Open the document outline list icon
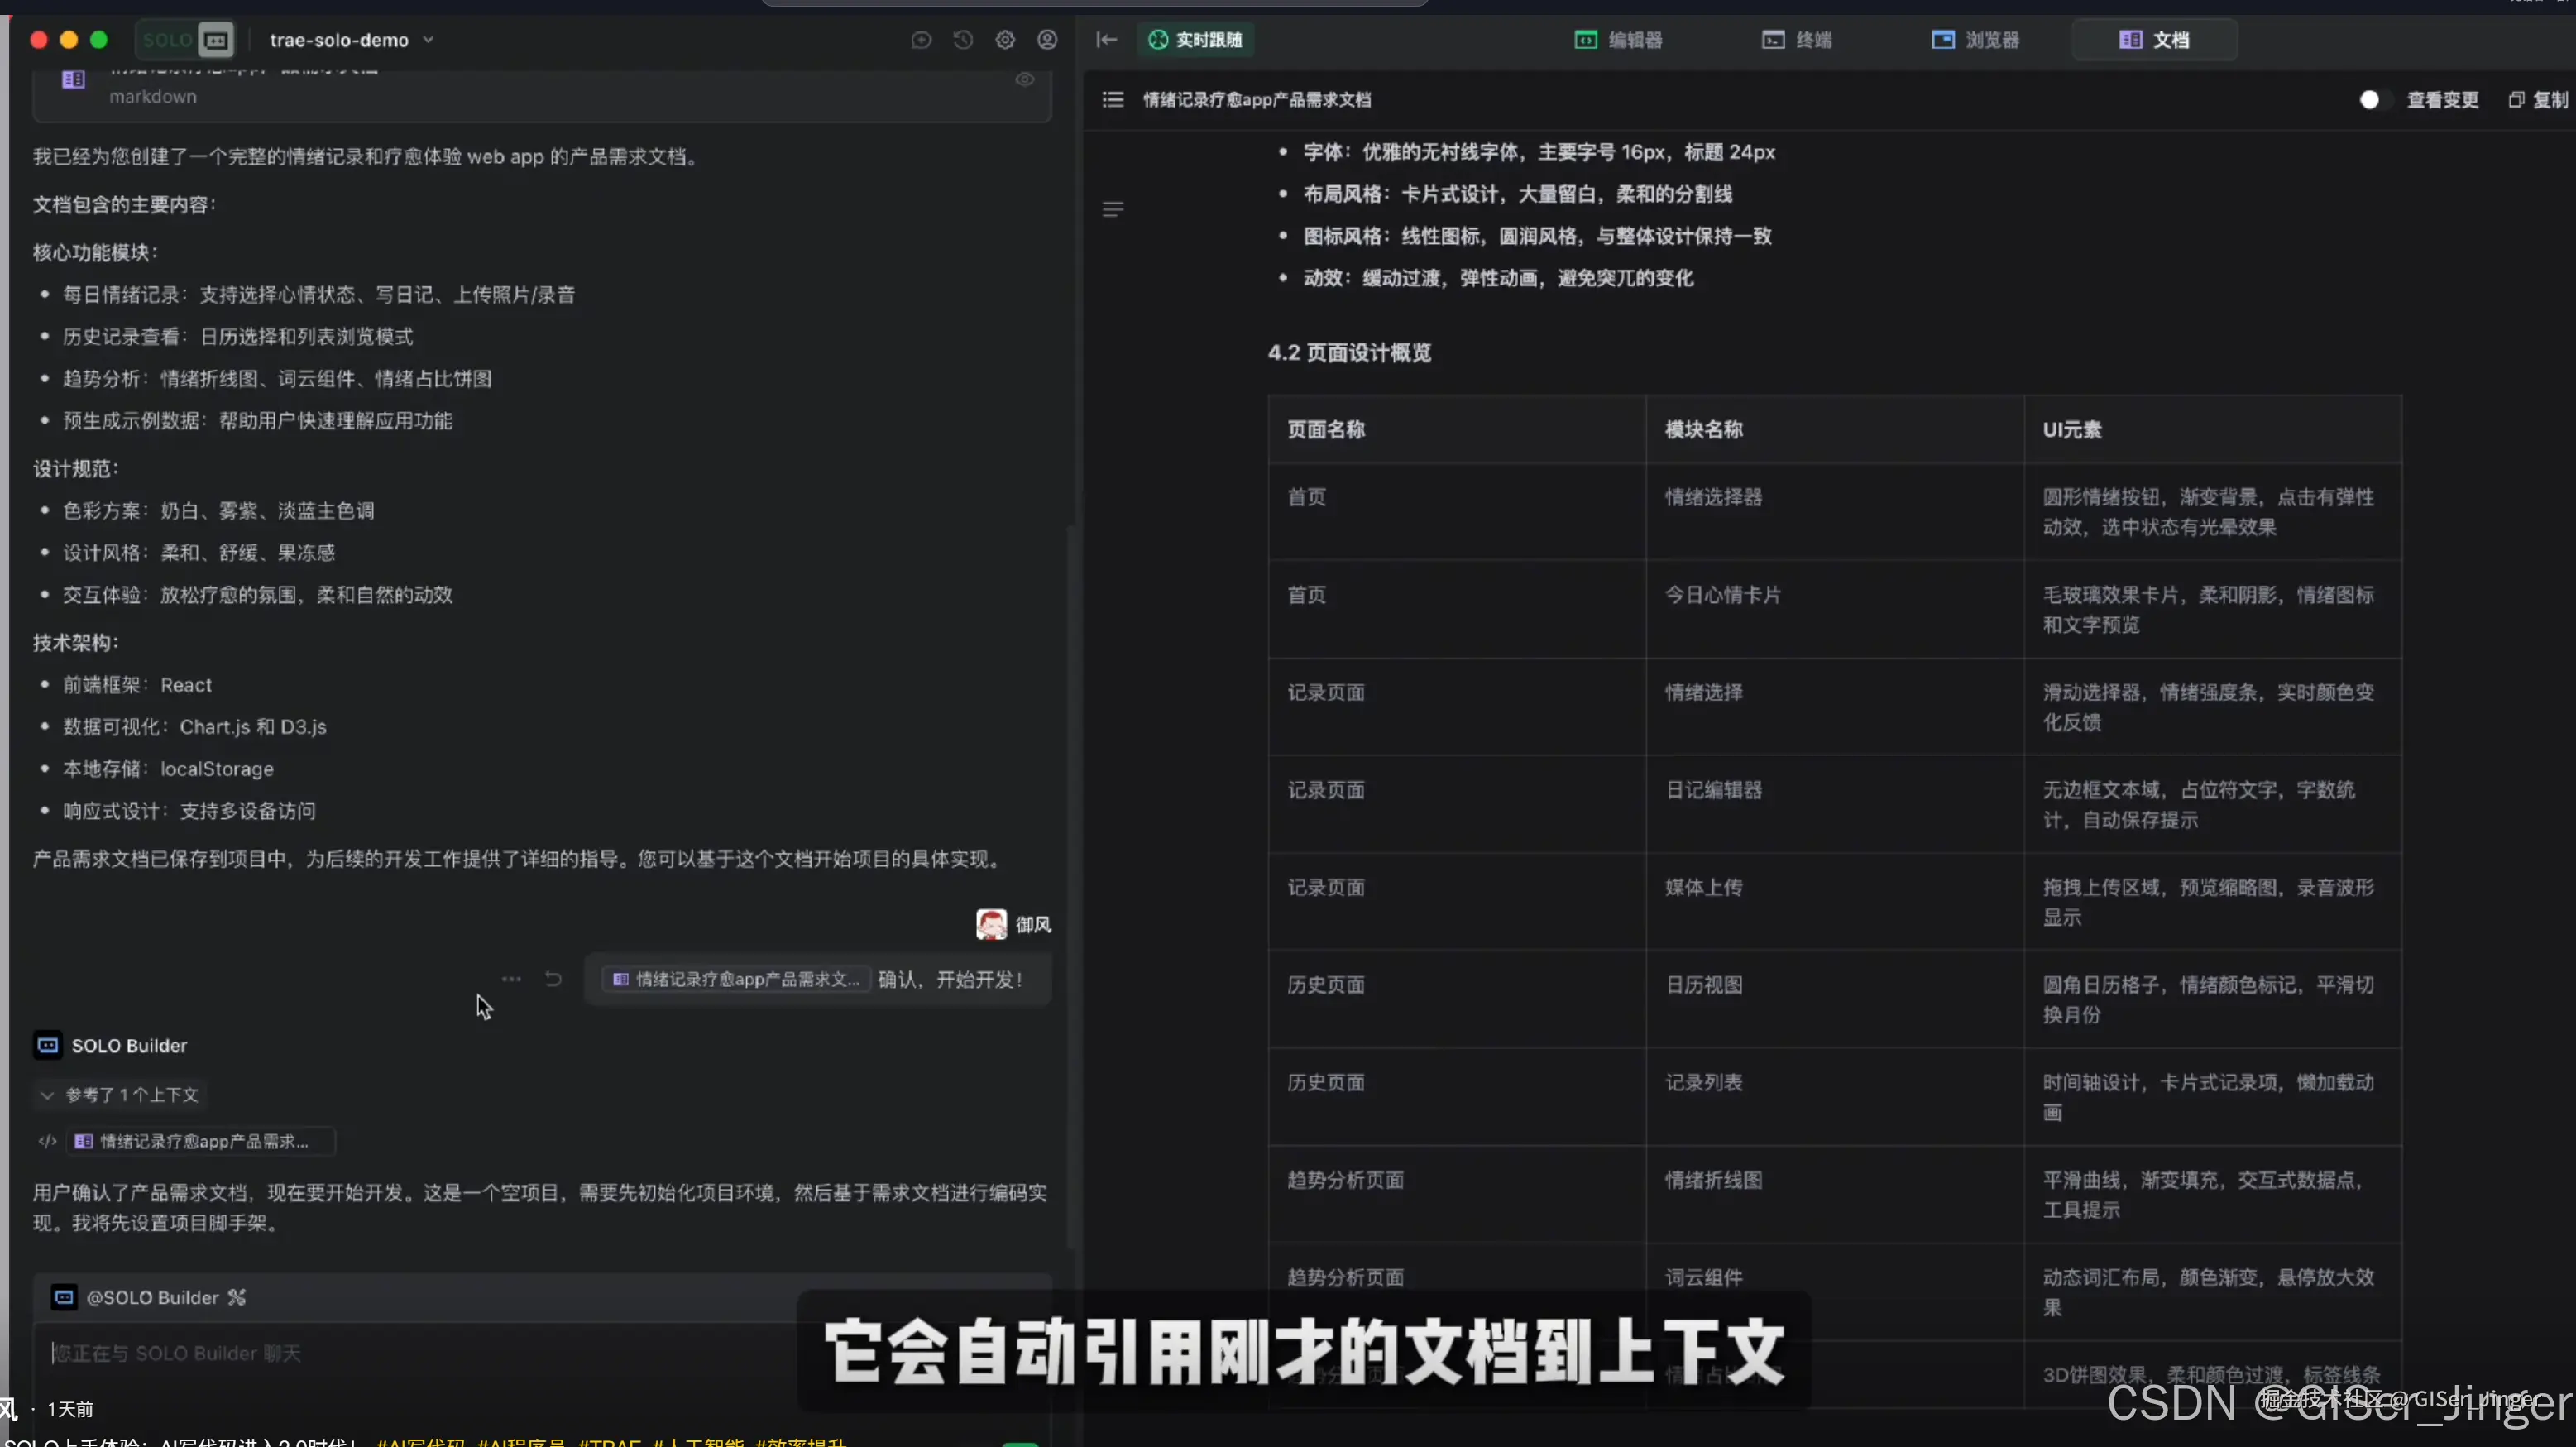 pos(1112,99)
